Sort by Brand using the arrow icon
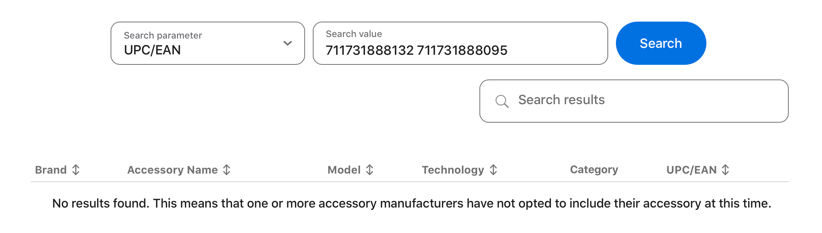Screen dimensions: 822x233 click(76, 170)
